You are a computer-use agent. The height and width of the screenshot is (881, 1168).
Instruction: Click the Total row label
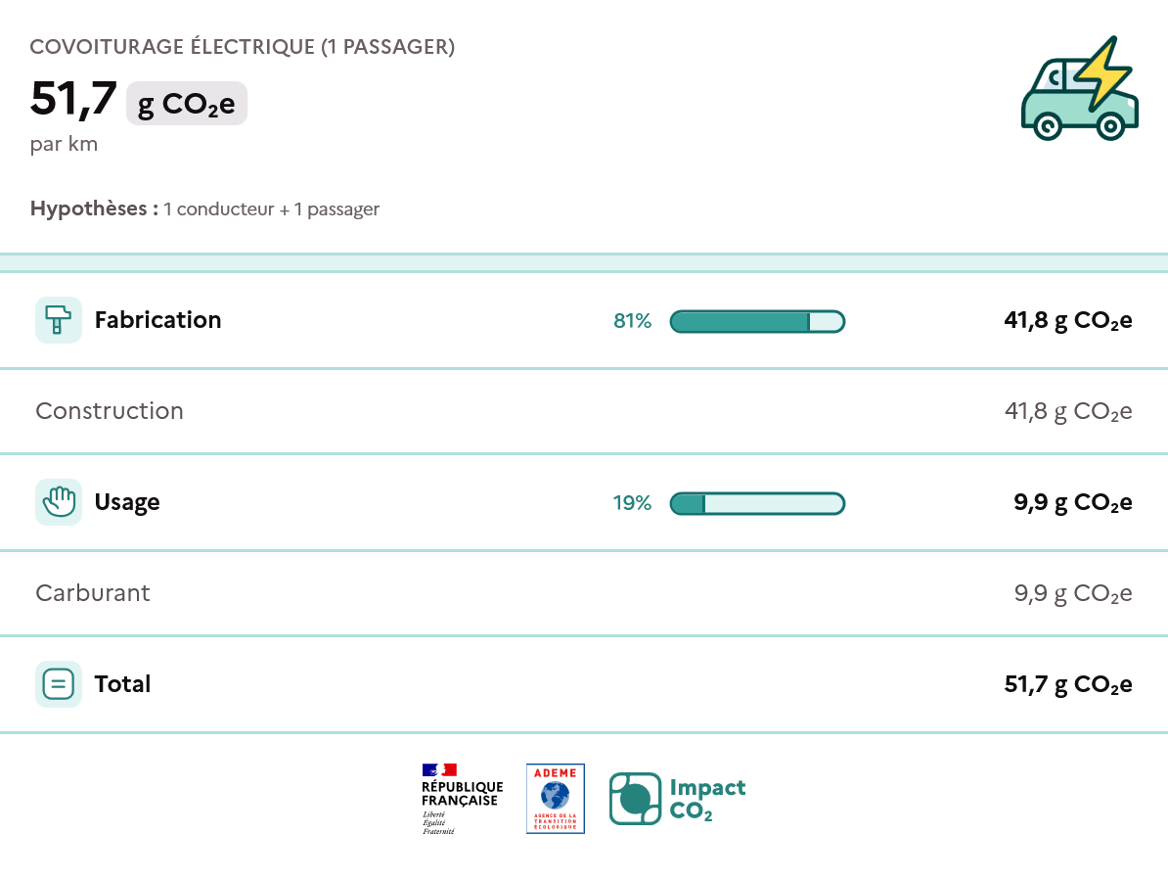coord(122,684)
